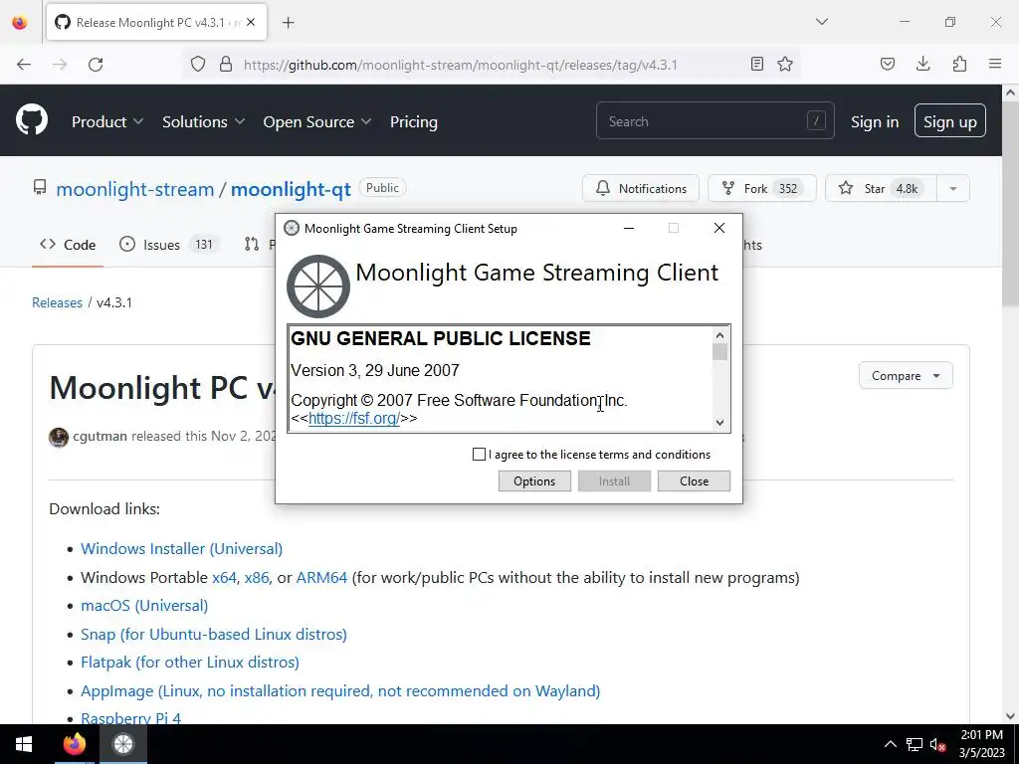
Task: Bookmark this page with the star icon
Action: 785,64
